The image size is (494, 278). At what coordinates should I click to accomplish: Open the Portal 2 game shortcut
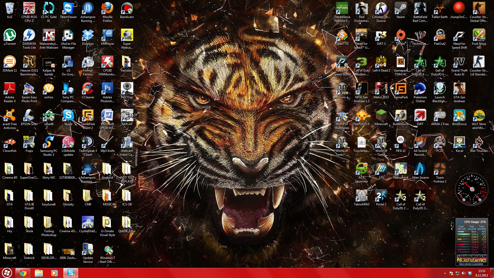click(x=381, y=196)
